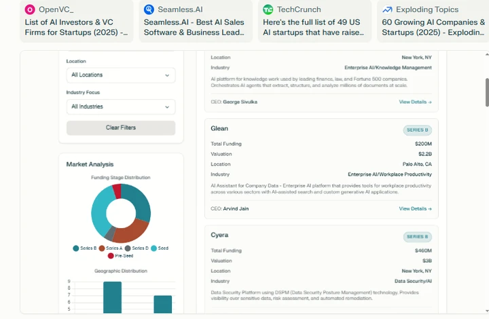Viewport: 489px width, 319px height.
Task: Click the Series B badge on Glean
Action: 417,129
